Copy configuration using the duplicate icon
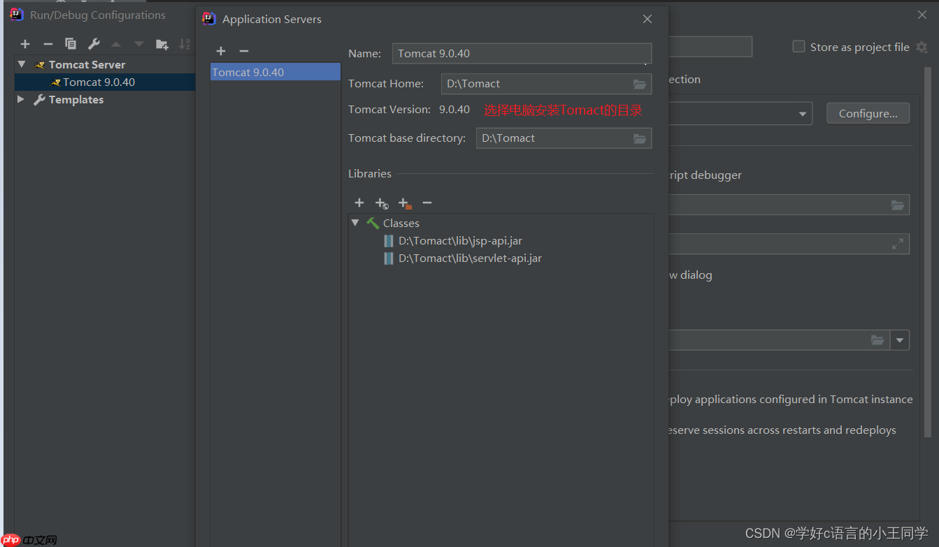Screen dimensions: 939x547 71,44
